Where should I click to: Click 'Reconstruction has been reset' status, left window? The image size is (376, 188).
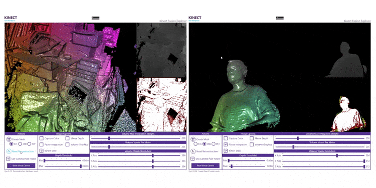point(25,171)
